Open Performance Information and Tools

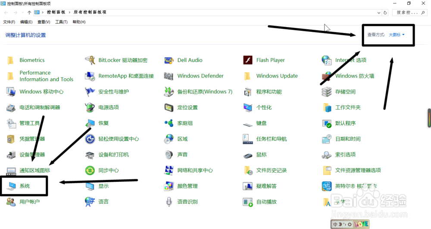46,76
